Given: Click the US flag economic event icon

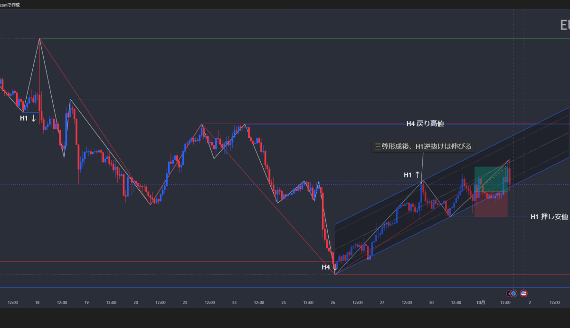Looking at the screenshot, I should (x=524, y=293).
